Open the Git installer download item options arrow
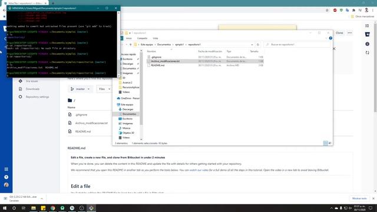Image resolution: width=377 pixels, height=212 pixels. pyautogui.click(x=42, y=199)
